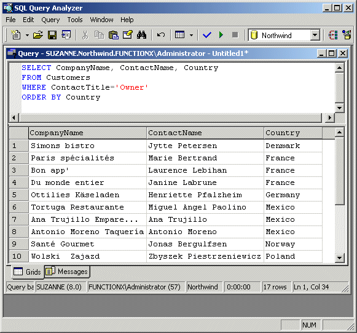The height and width of the screenshot is (333, 357).
Task: Click the CompanyName column header
Action: 88,133
